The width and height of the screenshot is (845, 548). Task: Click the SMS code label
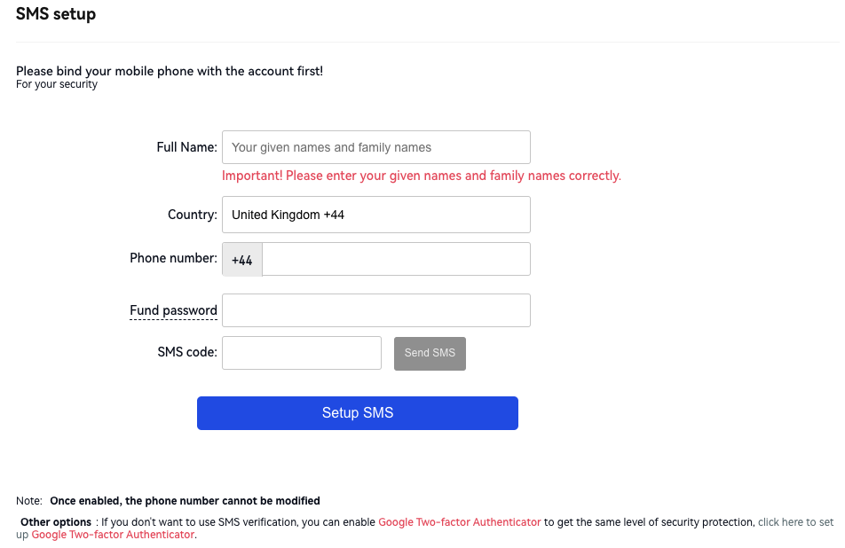pos(186,352)
